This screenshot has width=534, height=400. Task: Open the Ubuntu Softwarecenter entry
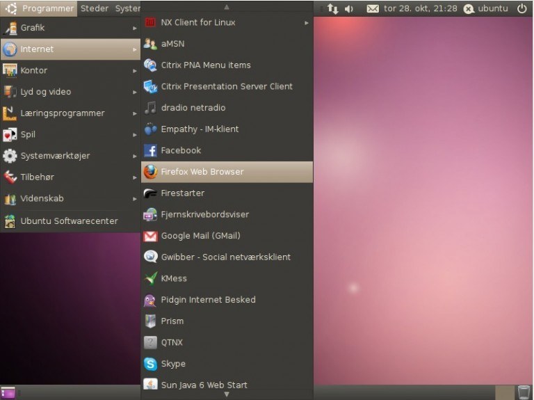(x=70, y=221)
